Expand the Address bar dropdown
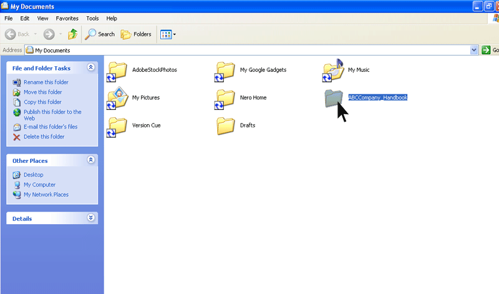Viewport: 499px width, 294px height. [474, 50]
